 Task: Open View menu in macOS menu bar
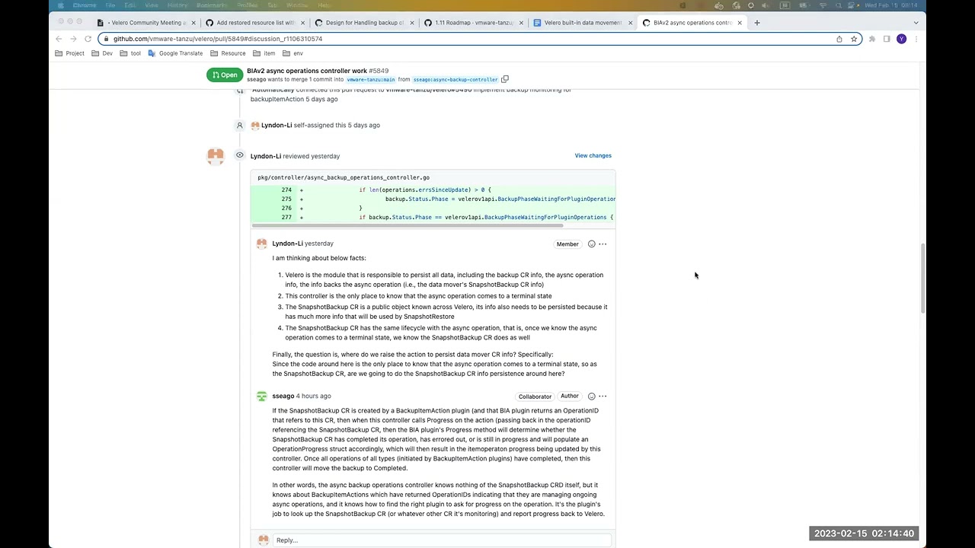[x=152, y=5]
